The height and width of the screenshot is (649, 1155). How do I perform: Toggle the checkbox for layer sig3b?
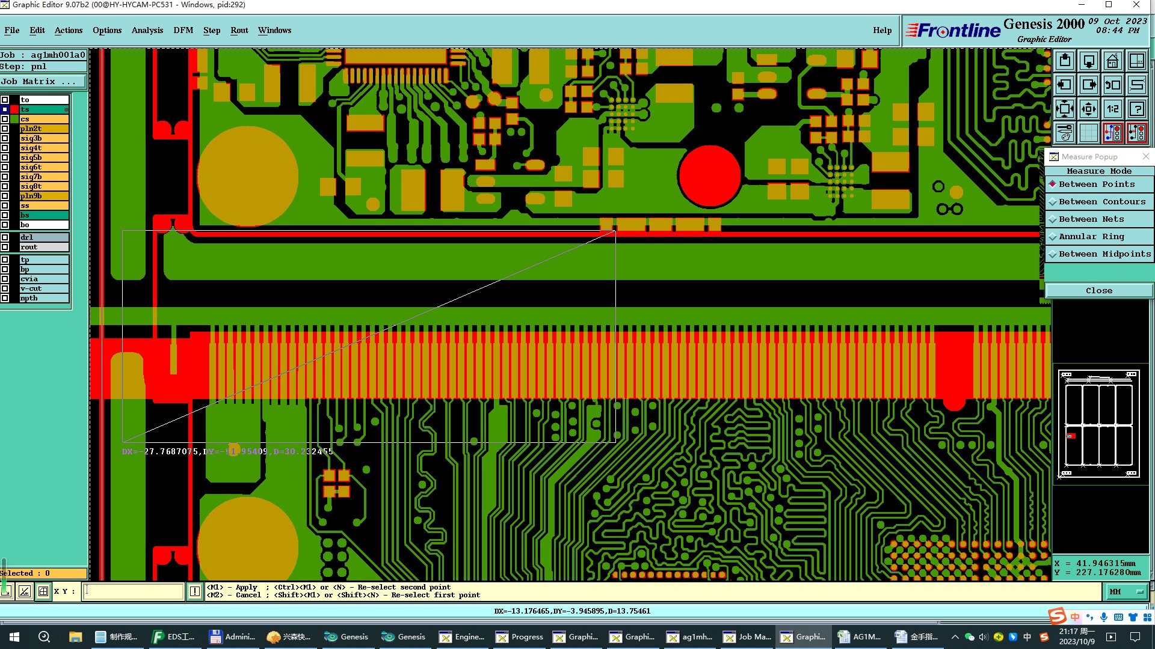pos(5,138)
